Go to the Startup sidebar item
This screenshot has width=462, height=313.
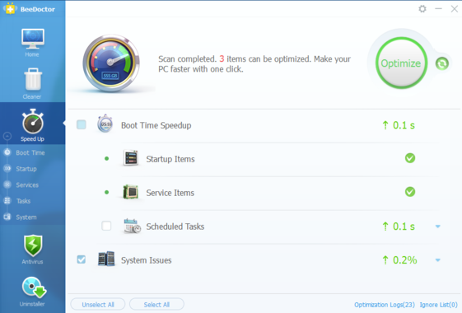click(x=26, y=169)
